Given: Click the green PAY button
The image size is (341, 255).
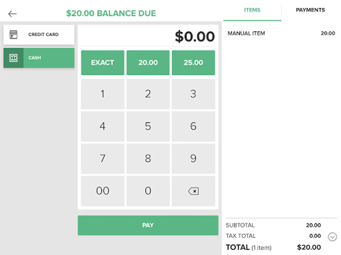Looking at the screenshot, I should pyautogui.click(x=148, y=225).
